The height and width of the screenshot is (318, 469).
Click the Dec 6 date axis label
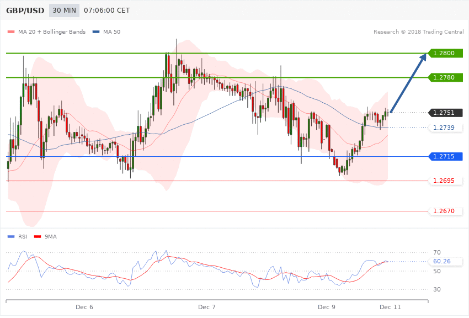84,307
